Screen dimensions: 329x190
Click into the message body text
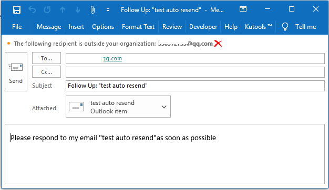pyautogui.click(x=114, y=138)
